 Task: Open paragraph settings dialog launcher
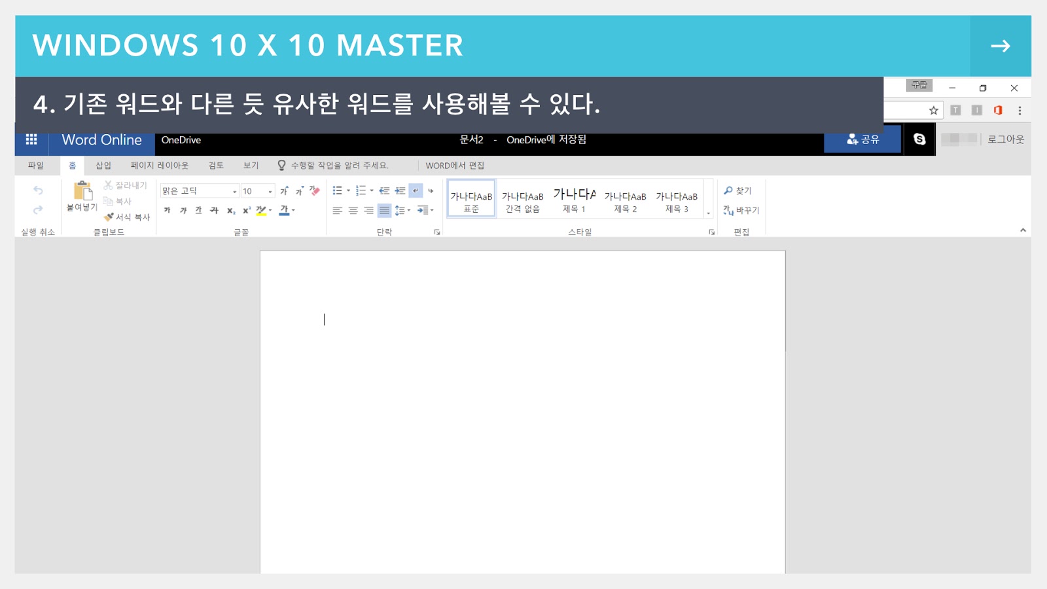[x=437, y=232]
